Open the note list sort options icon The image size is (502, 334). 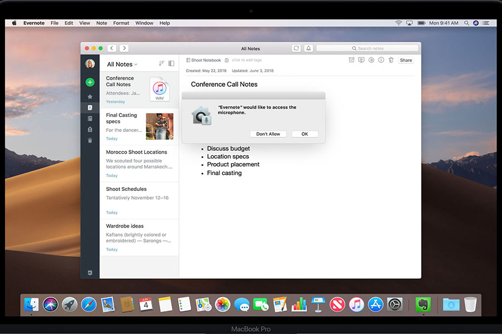coord(161,63)
